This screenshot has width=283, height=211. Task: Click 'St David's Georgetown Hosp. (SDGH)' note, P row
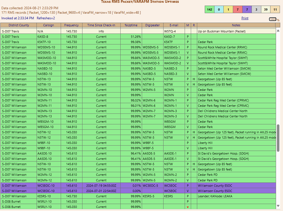(x=223, y=153)
